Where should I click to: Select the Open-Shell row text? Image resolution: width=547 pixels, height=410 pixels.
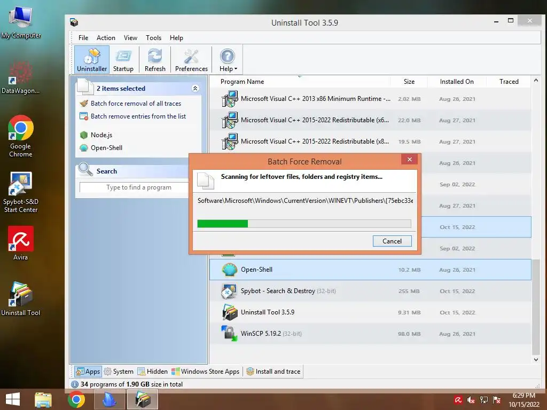256,270
